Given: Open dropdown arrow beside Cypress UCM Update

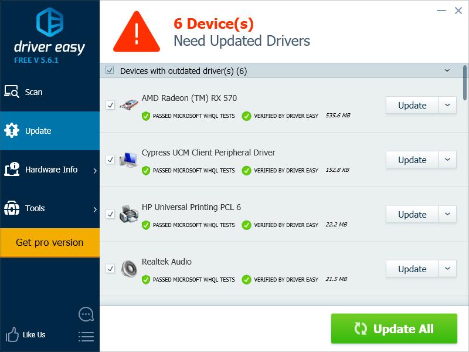Looking at the screenshot, I should pyautogui.click(x=447, y=160).
